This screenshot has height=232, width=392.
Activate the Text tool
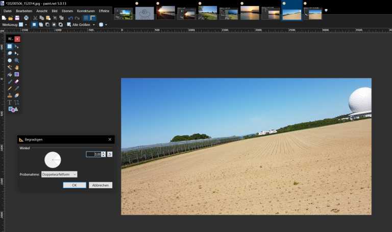[10, 102]
